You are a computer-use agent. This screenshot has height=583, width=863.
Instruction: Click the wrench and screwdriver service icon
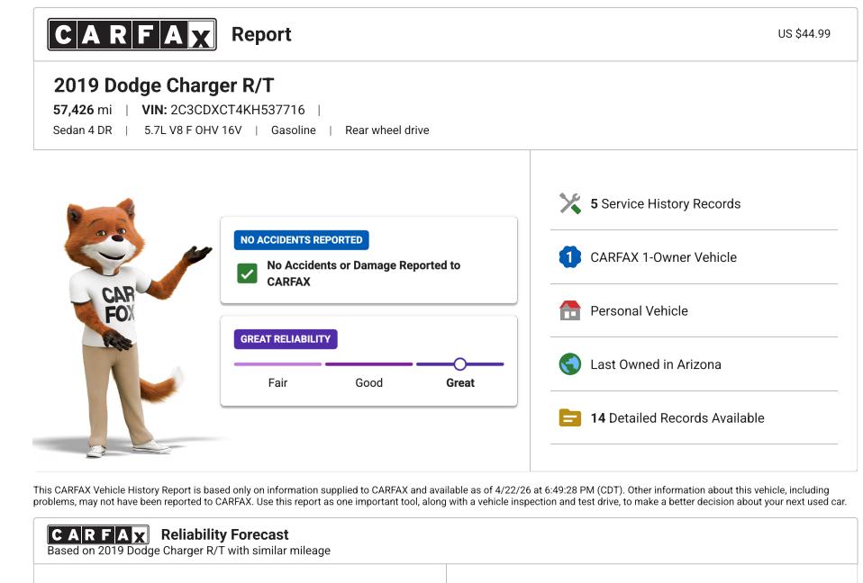(569, 203)
